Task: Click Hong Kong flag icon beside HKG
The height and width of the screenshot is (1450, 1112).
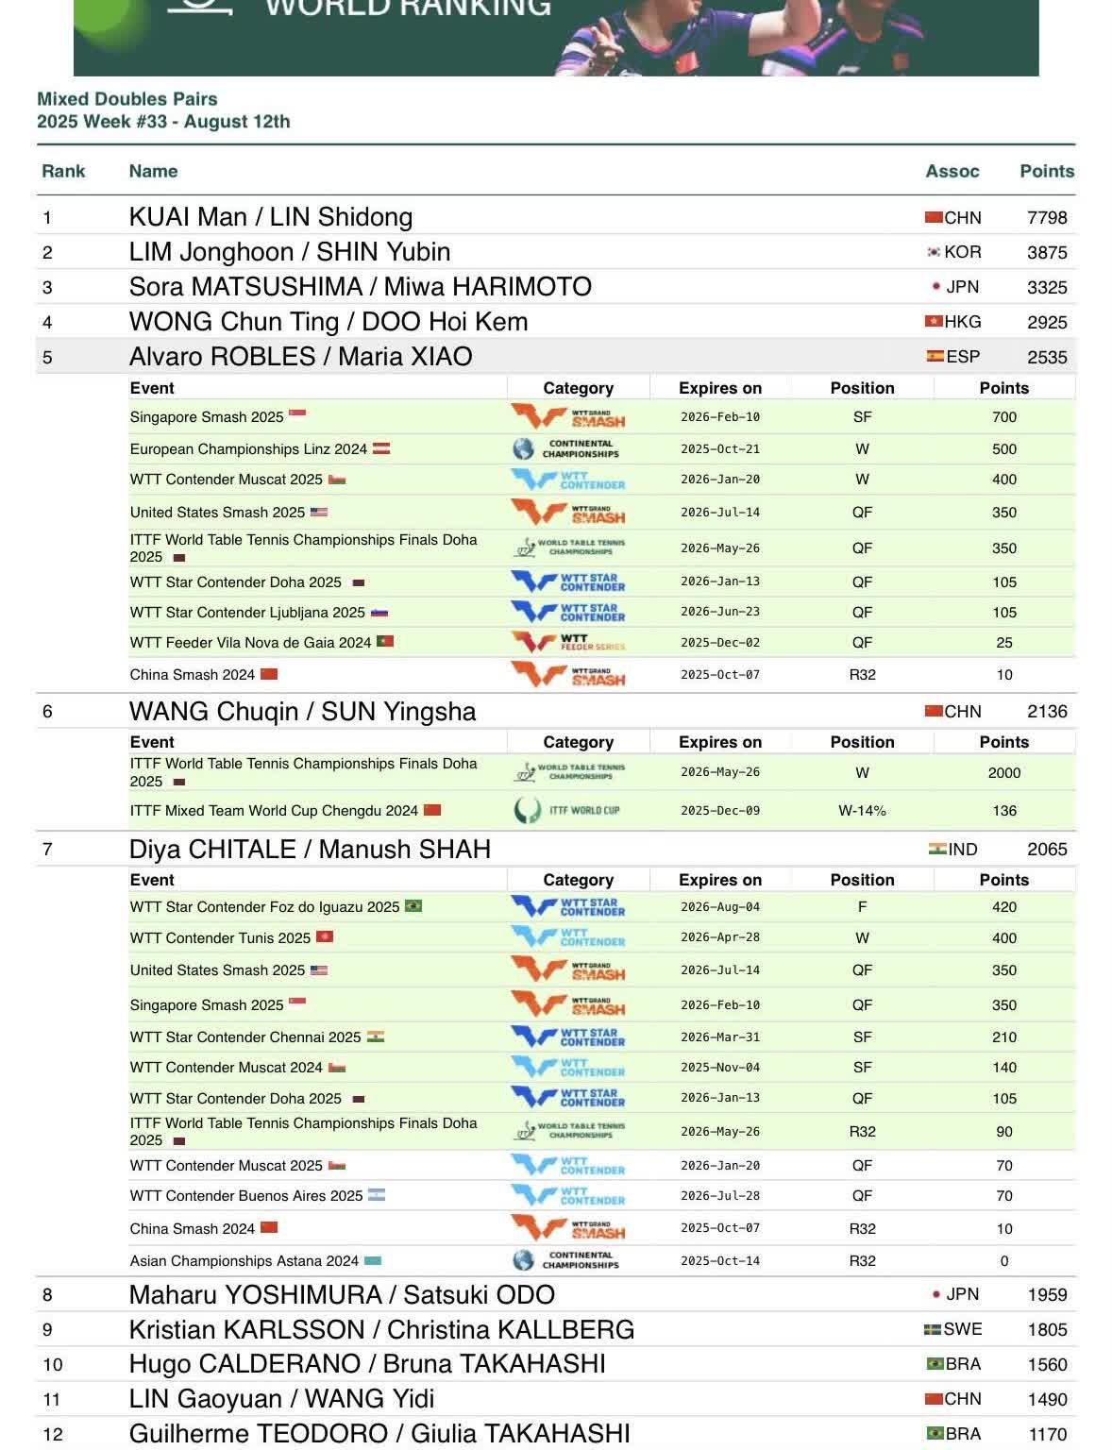Action: point(934,322)
